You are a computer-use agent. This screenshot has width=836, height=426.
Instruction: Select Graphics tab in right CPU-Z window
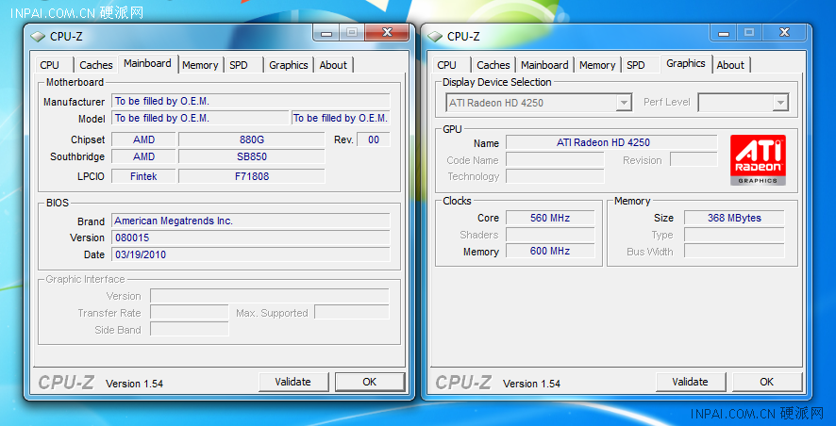(686, 63)
